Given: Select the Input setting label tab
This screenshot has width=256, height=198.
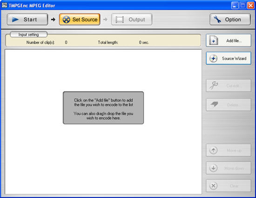Looking at the screenshot, I should (x=28, y=34).
